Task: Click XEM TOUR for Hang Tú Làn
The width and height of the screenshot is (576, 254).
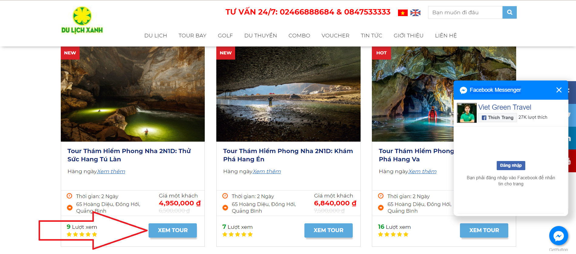Action: click(173, 230)
